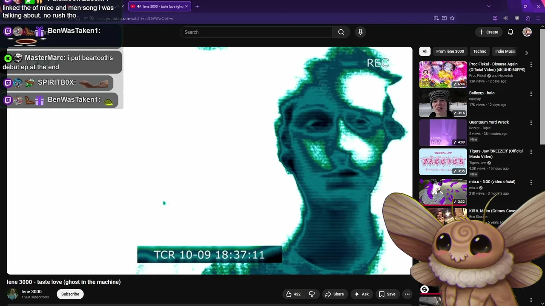
Task: Open more options for Proc Fiskal video
Action: (531, 65)
